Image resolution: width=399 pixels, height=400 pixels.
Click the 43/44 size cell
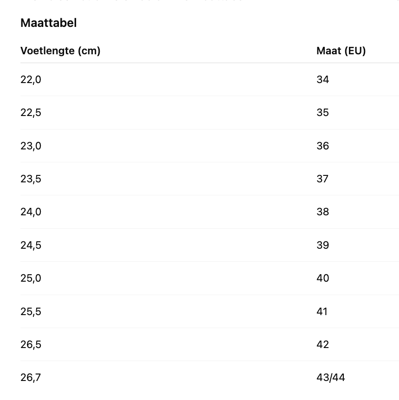click(330, 377)
